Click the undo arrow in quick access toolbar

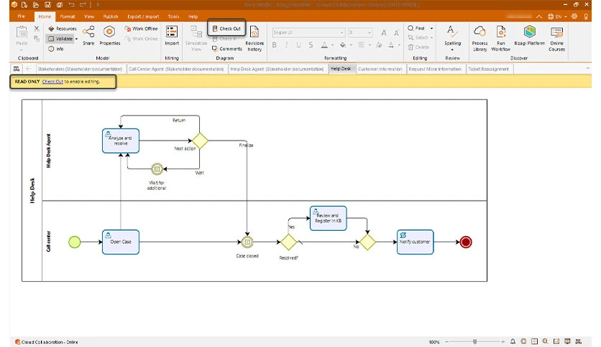[x=71, y=4]
